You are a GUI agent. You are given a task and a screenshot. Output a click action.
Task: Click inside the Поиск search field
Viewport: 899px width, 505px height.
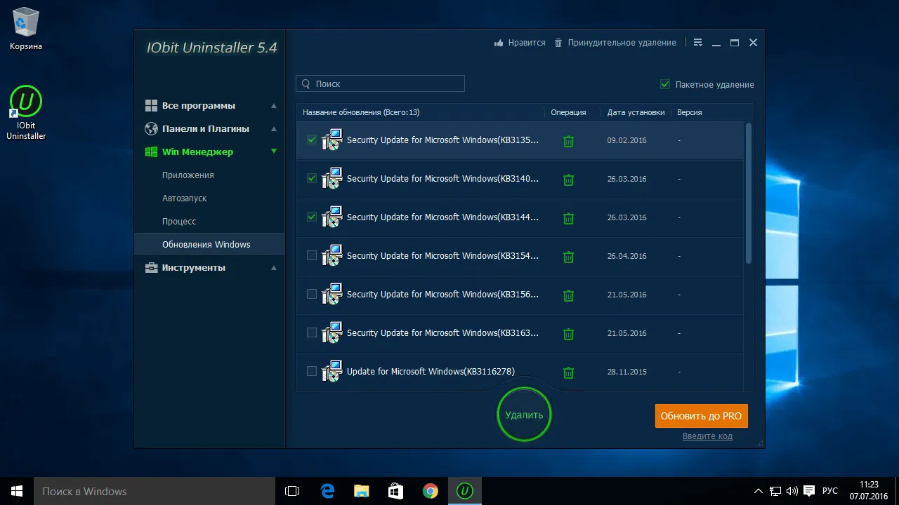379,83
